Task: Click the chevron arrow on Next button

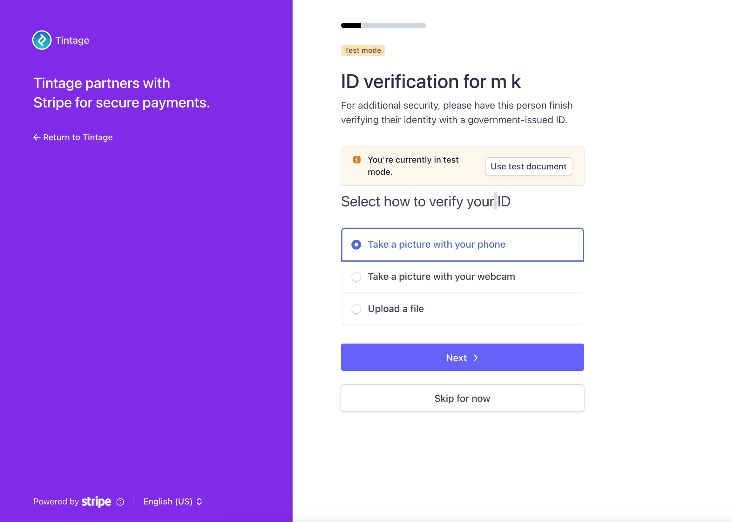Action: (x=476, y=358)
